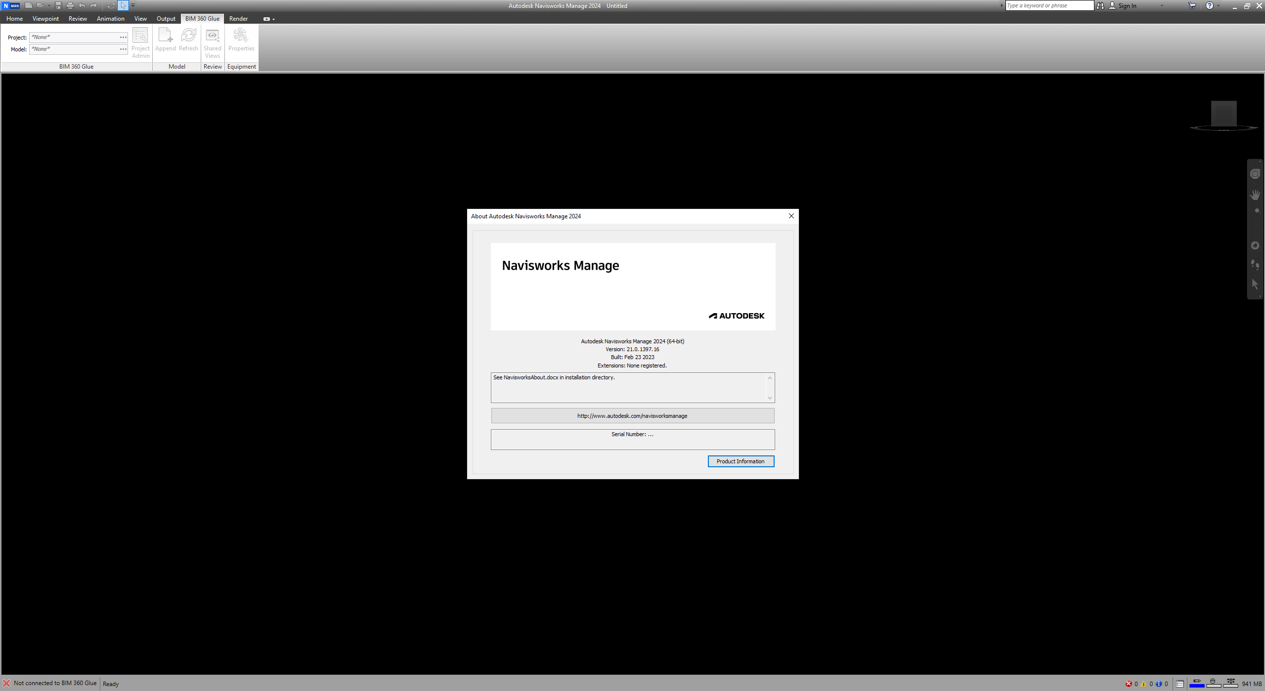Click the Product Information button
The width and height of the screenshot is (1265, 691).
pos(741,461)
